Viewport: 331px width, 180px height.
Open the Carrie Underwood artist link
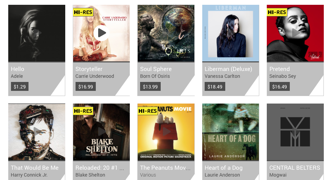[x=94, y=76]
